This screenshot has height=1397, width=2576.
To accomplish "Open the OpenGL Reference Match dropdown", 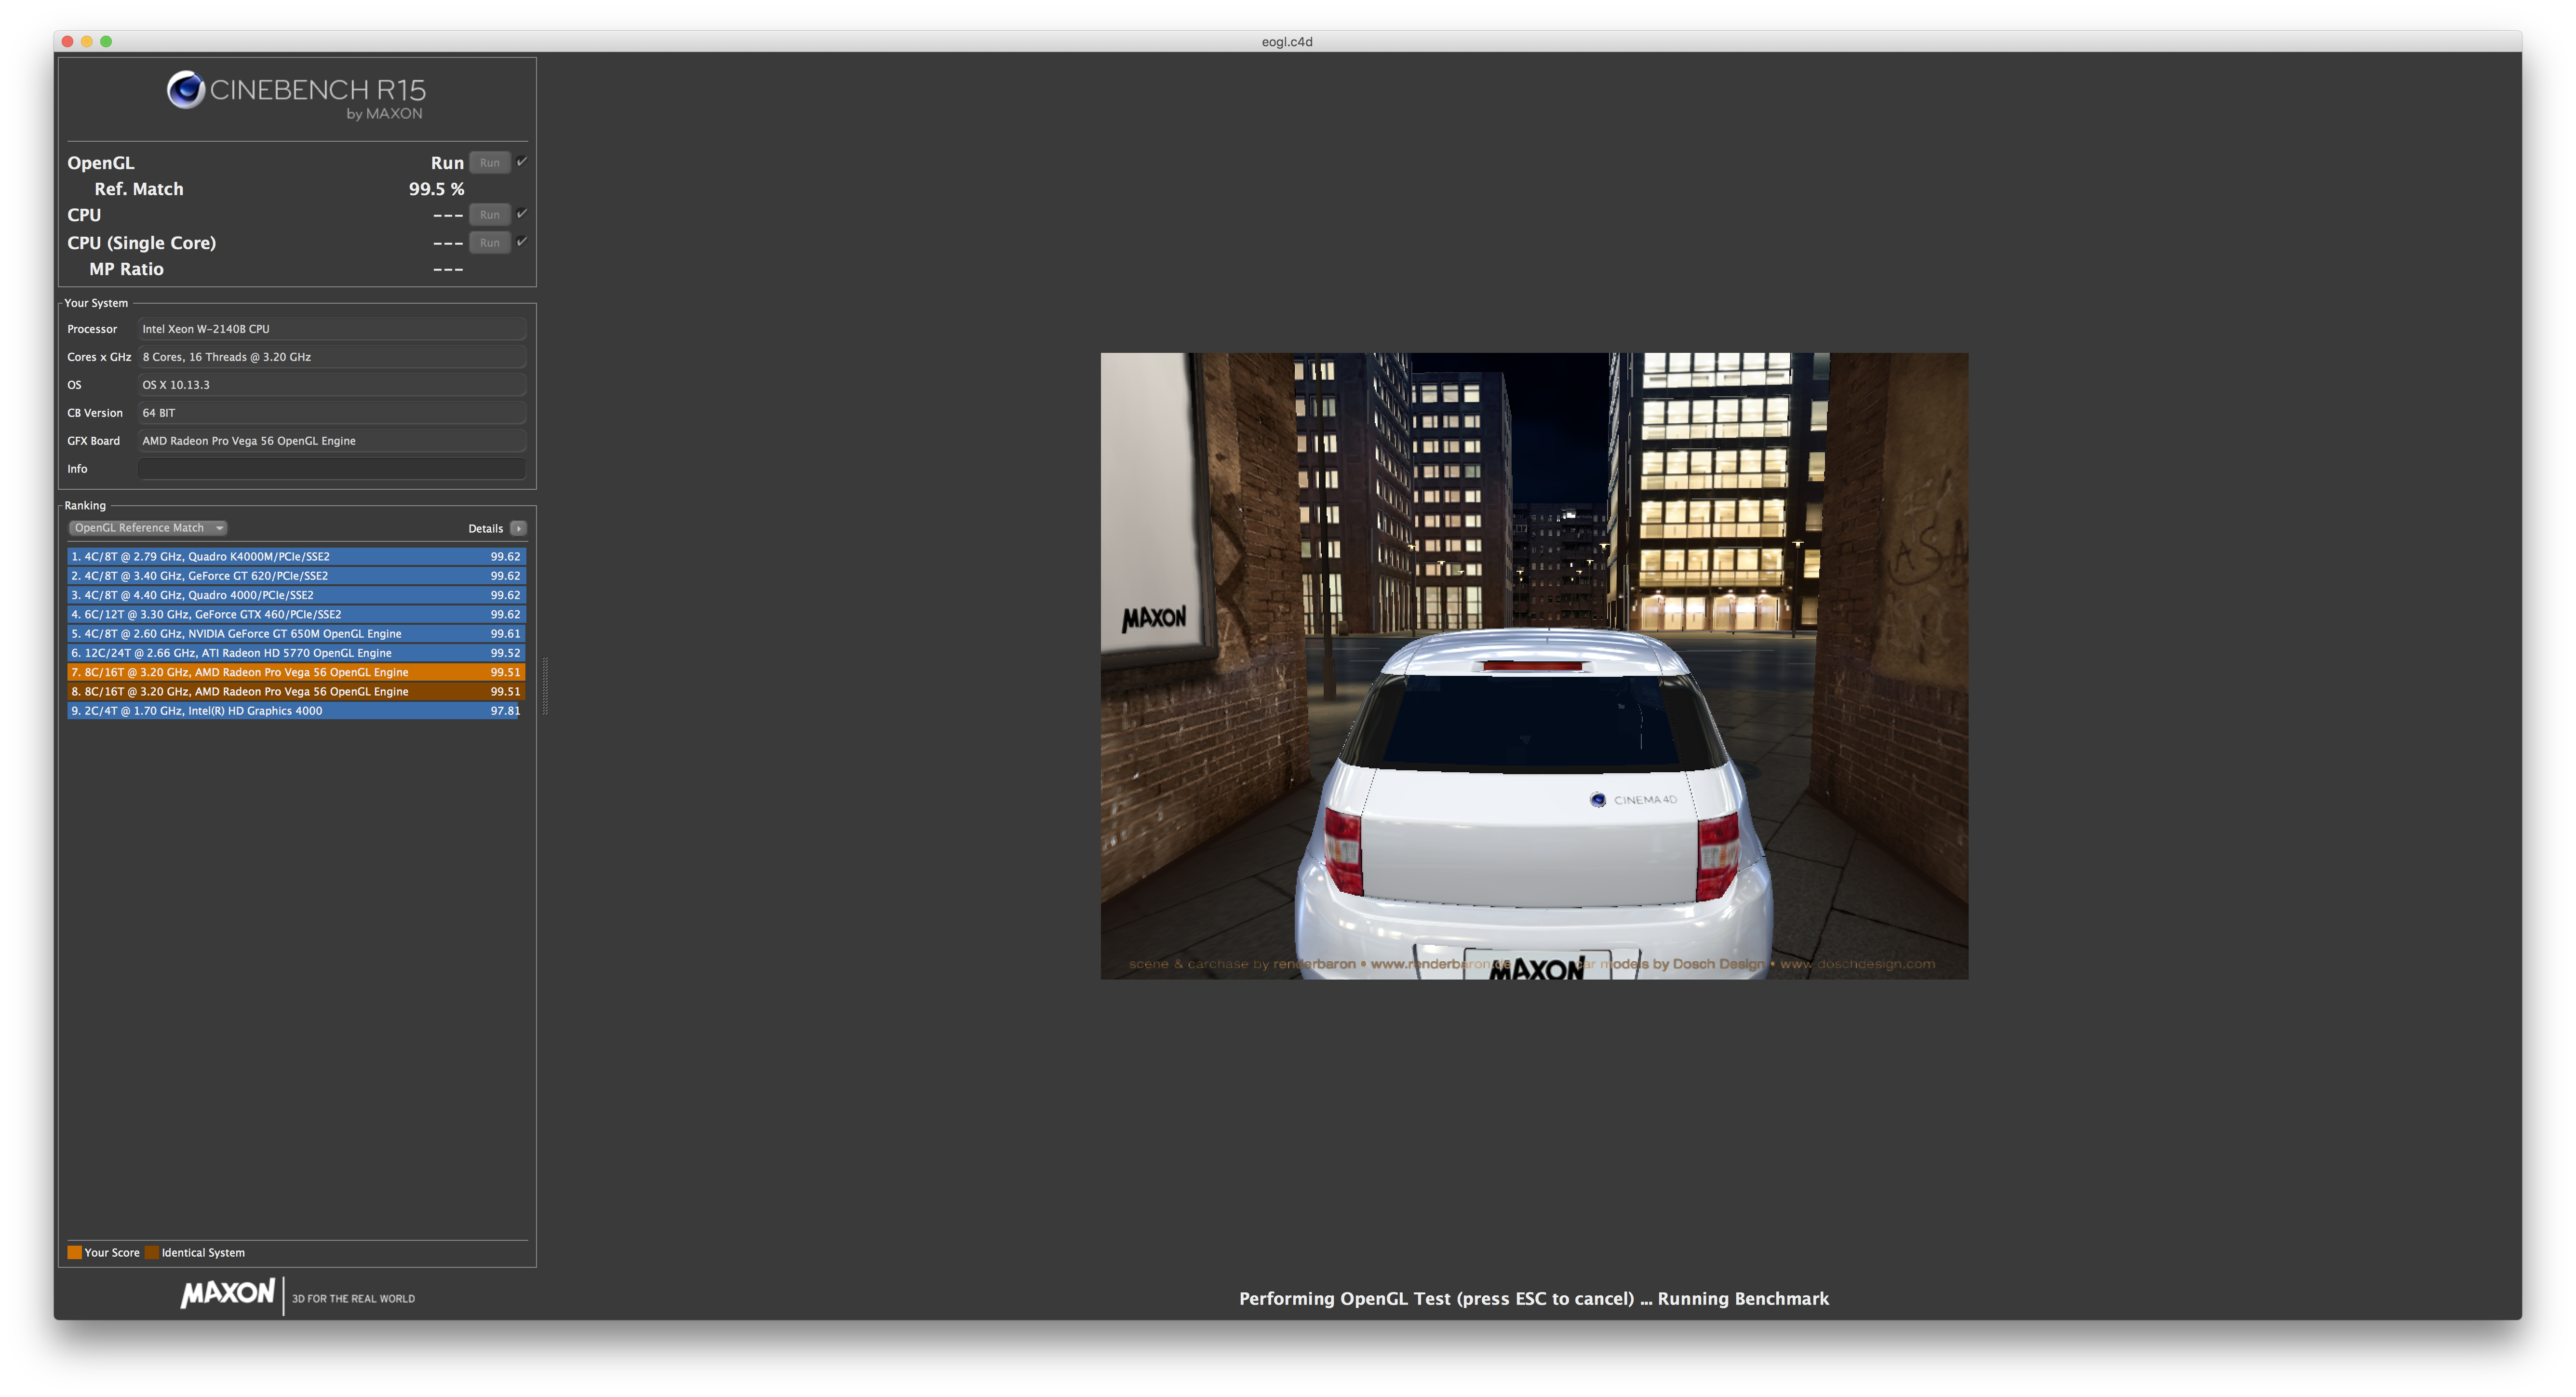I will point(148,528).
